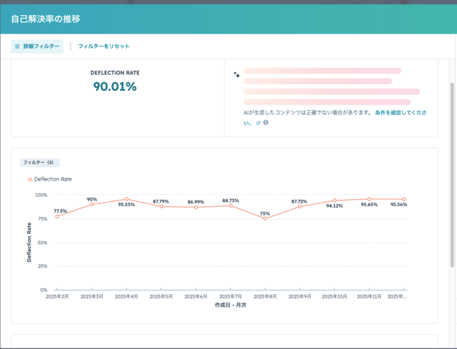Select the 87.79% point for 2025年5月
The height and width of the screenshot is (349, 457).
pos(161,207)
